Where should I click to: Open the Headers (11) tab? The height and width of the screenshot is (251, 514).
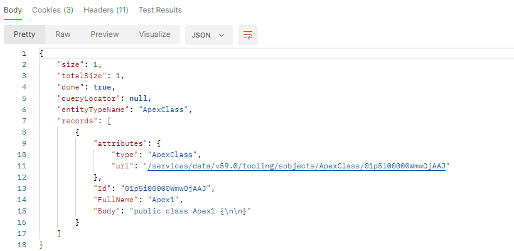[x=106, y=10]
